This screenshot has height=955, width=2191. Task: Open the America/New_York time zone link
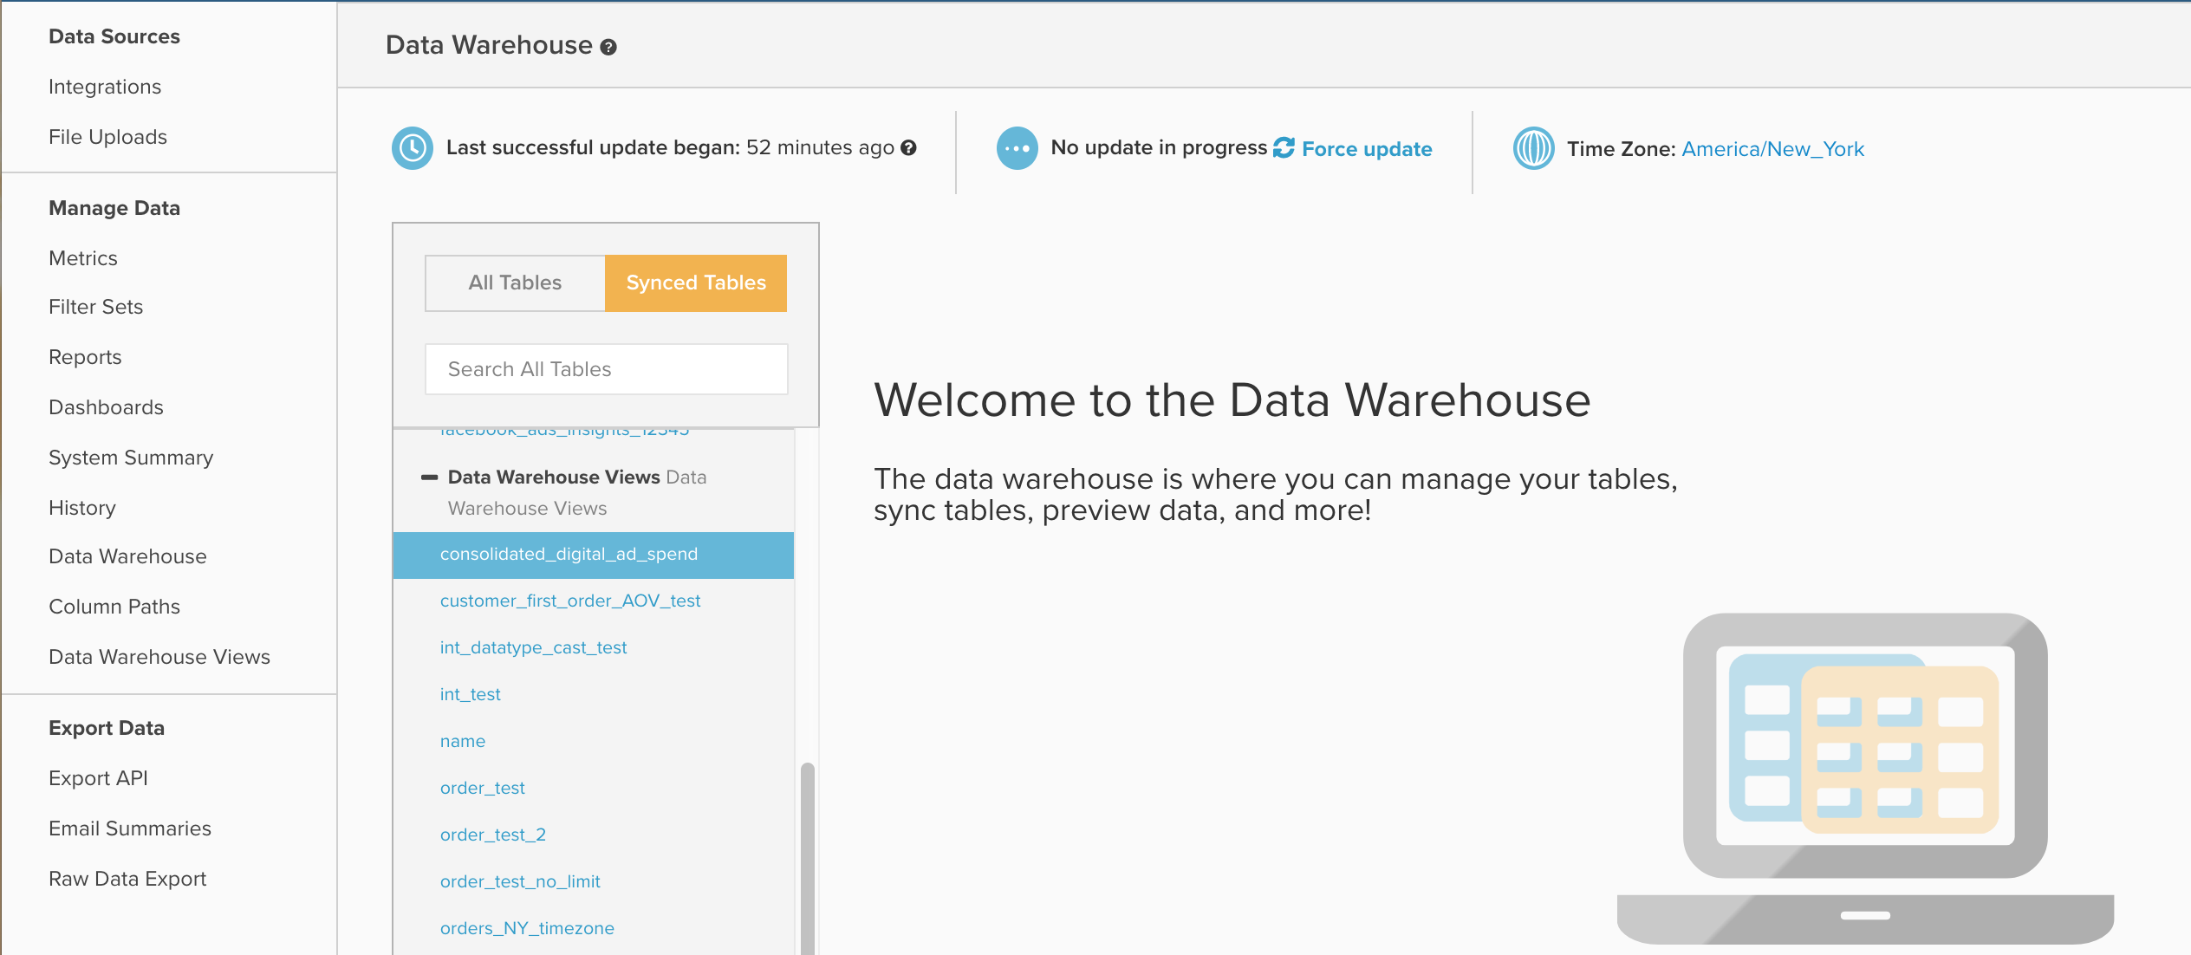click(x=1772, y=149)
